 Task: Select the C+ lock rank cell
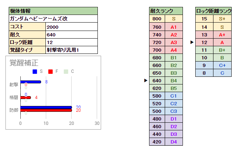coord(223,66)
